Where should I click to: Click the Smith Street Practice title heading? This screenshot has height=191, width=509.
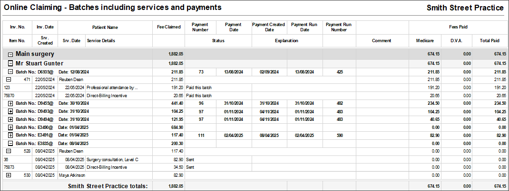[465, 8]
